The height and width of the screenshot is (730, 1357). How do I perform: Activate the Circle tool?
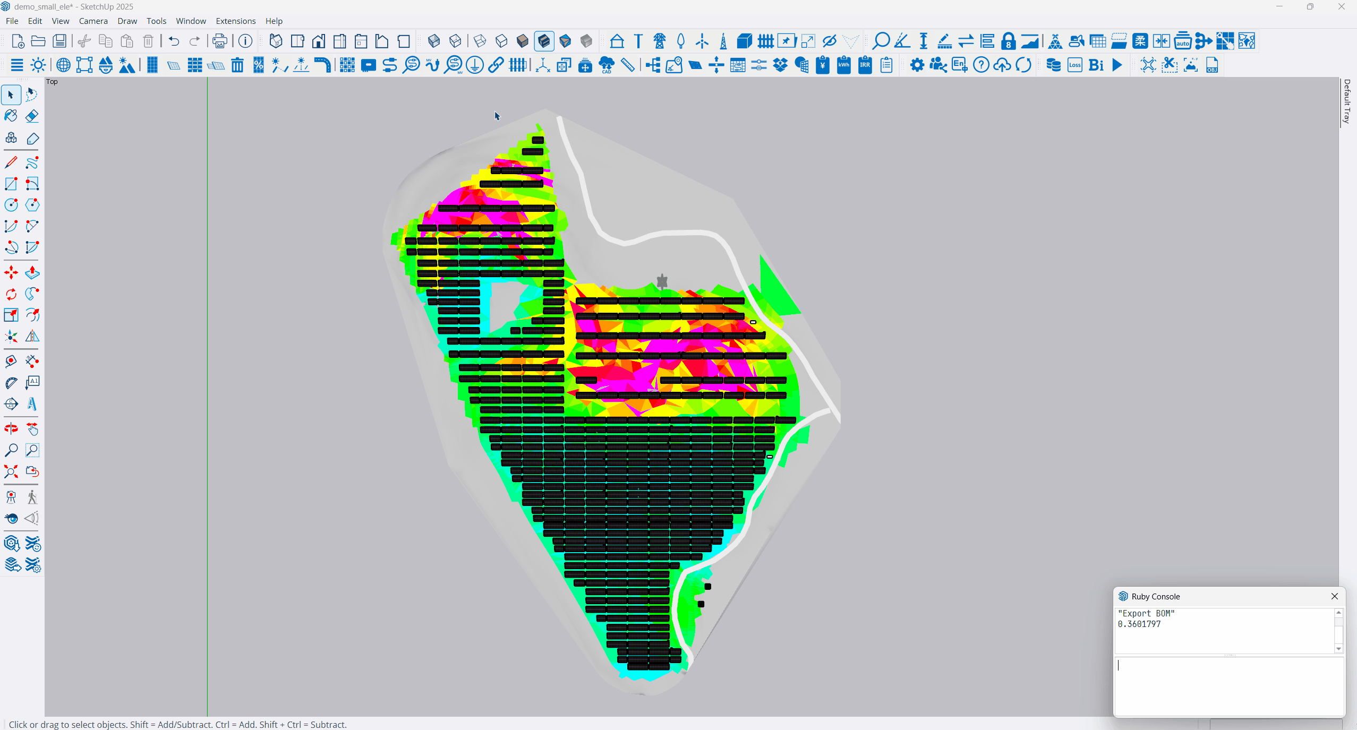point(11,205)
